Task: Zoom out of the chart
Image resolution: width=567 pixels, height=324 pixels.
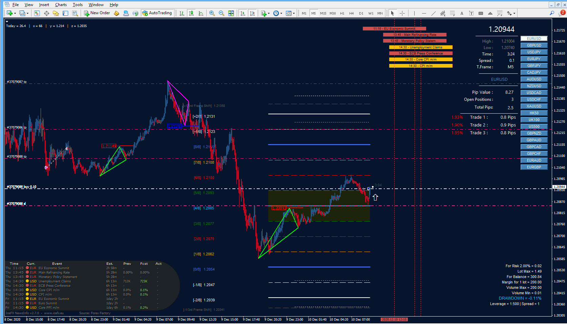Action: pyautogui.click(x=222, y=13)
